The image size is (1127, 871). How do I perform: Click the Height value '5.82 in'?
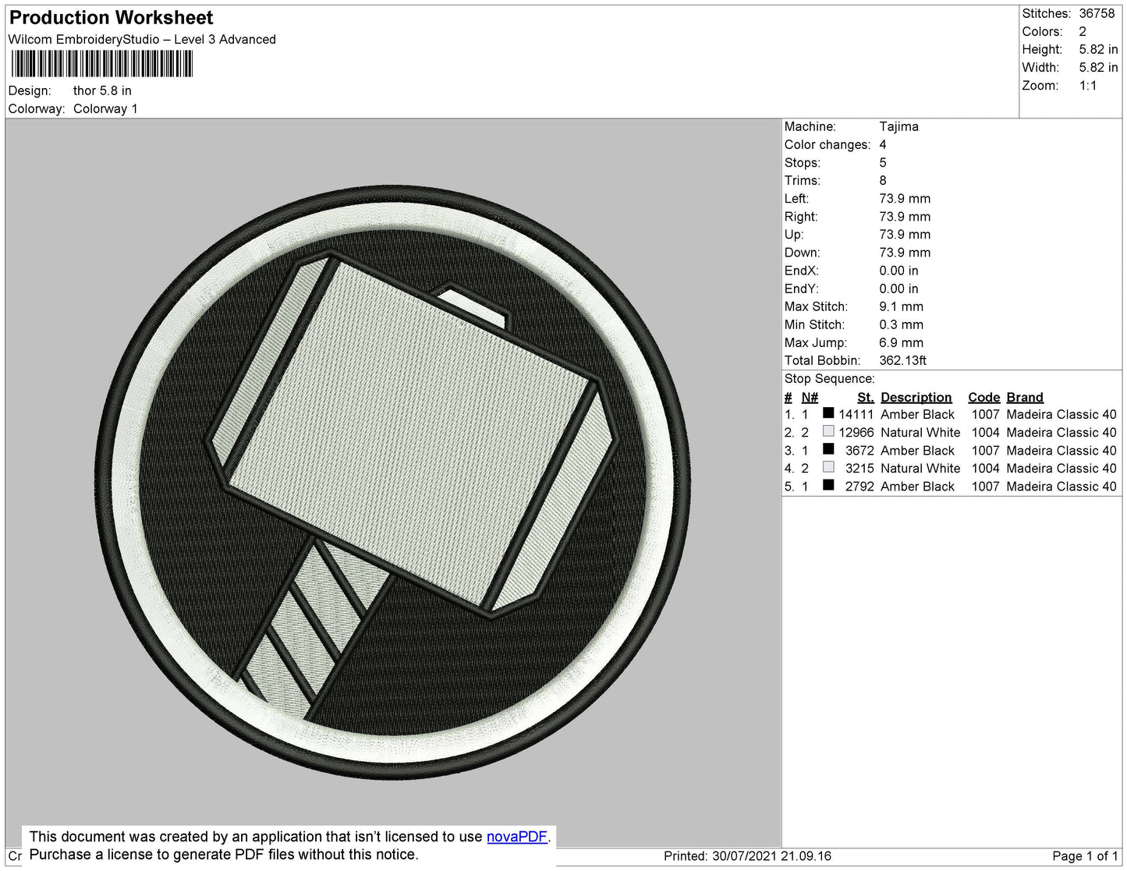(x=1098, y=50)
